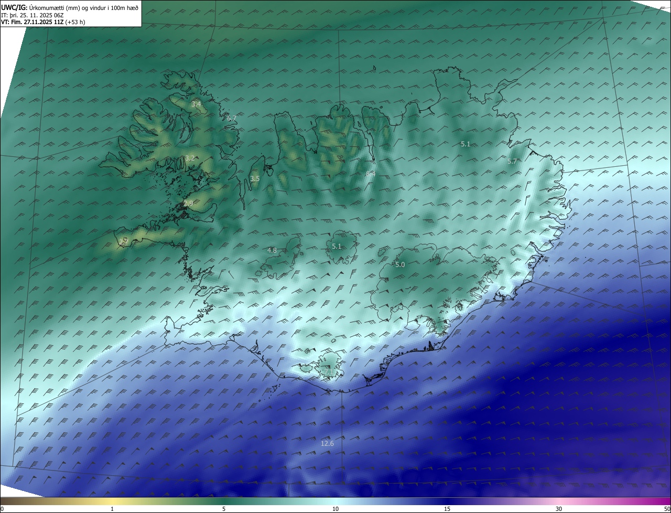The height and width of the screenshot is (513, 671).
Task: Select the 12.6 value over the ocean
Action: click(327, 444)
